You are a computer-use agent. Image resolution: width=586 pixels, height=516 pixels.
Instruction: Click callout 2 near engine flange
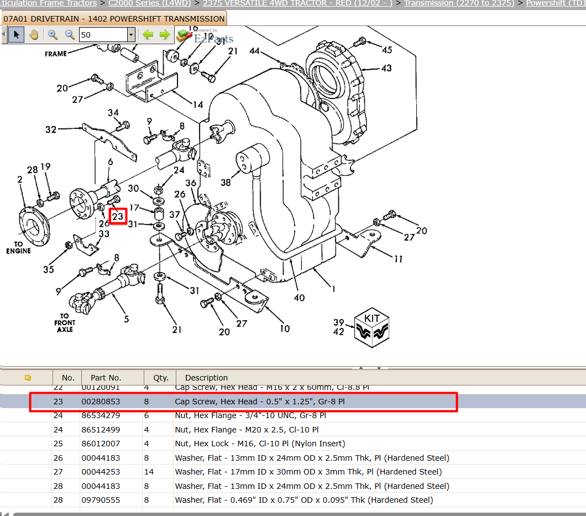pos(20,180)
